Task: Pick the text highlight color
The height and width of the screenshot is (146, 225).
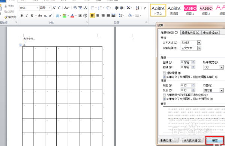Action: [x=64, y=15]
